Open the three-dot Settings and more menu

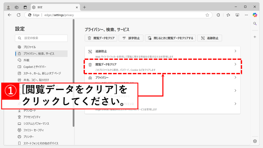(246, 15)
